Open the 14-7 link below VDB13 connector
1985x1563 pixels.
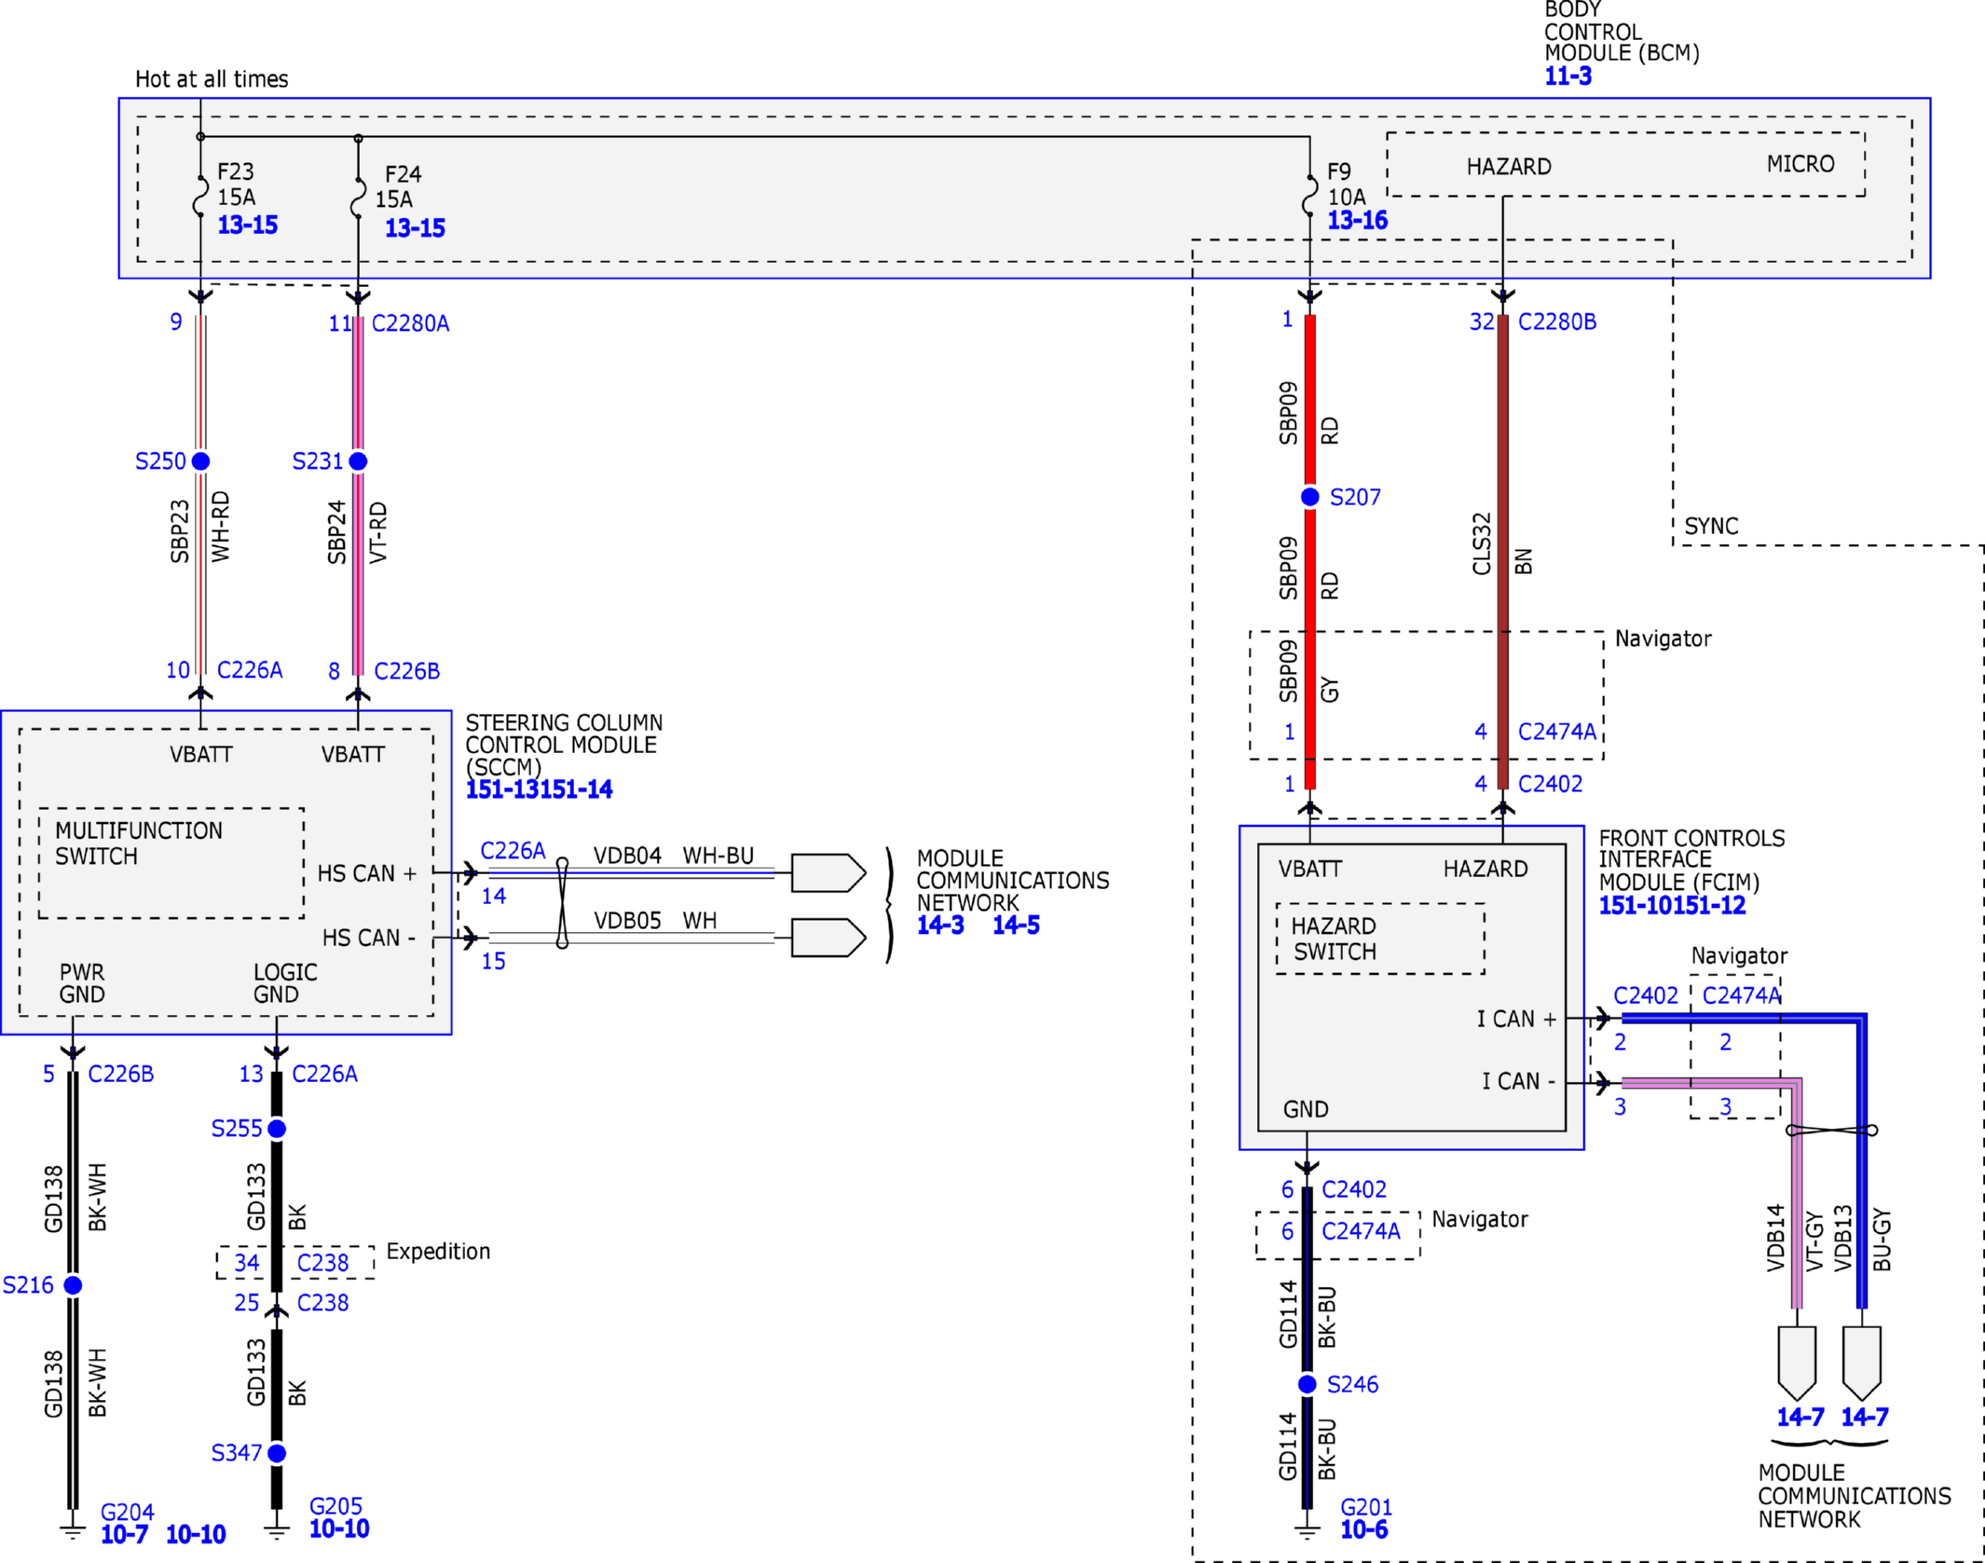(x=1865, y=1418)
